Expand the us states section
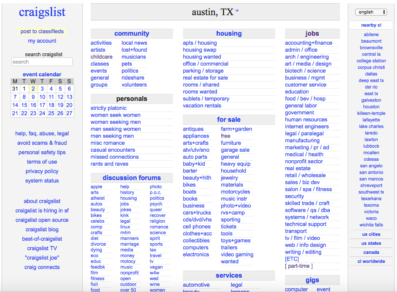 tap(371, 243)
